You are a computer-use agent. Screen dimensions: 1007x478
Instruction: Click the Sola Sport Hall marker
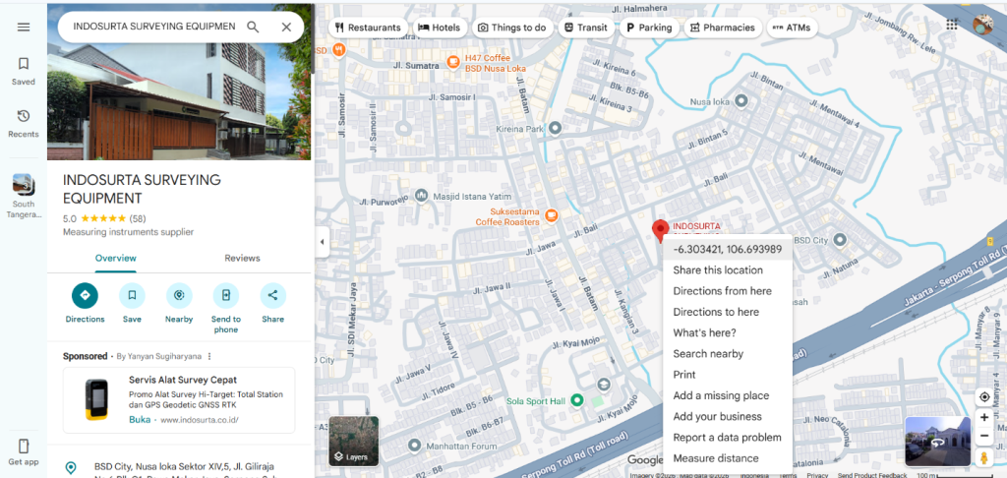[576, 400]
